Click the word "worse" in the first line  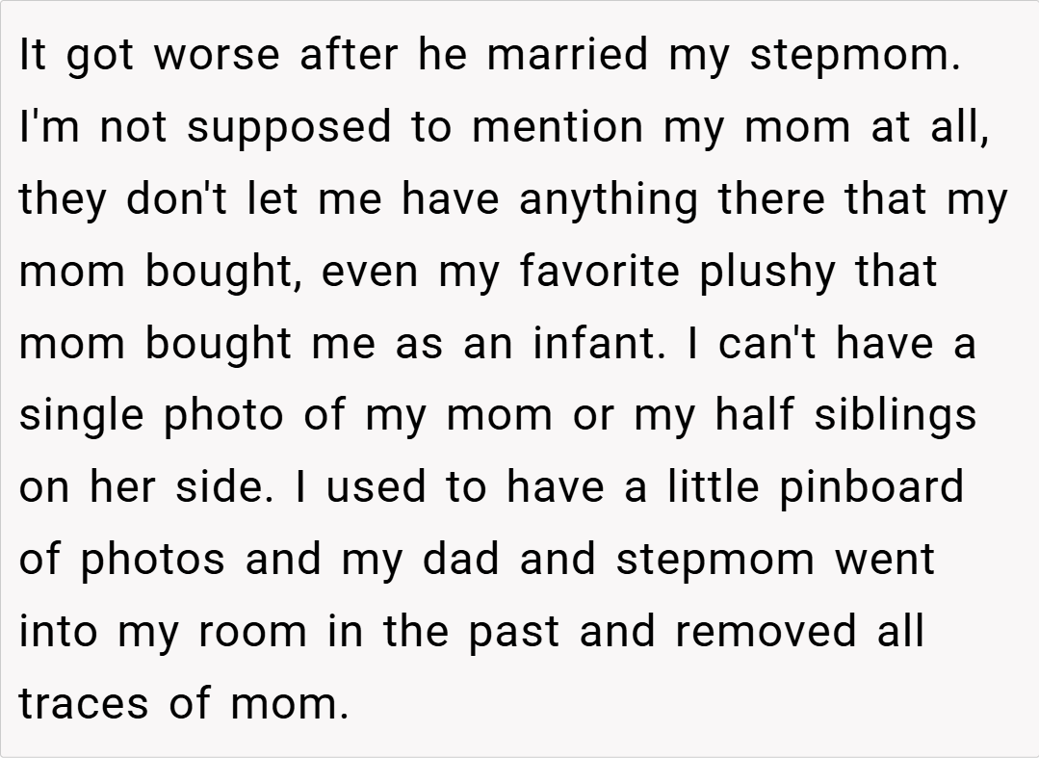point(219,56)
